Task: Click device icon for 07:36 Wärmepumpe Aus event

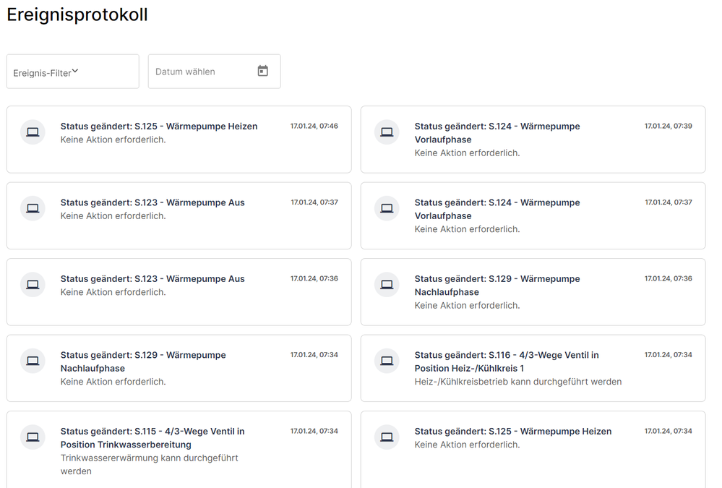Action: (x=33, y=285)
